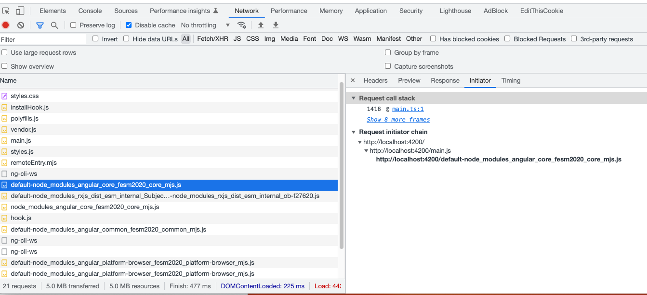Select the polyfills.js request
The height and width of the screenshot is (295, 647).
click(x=169, y=118)
